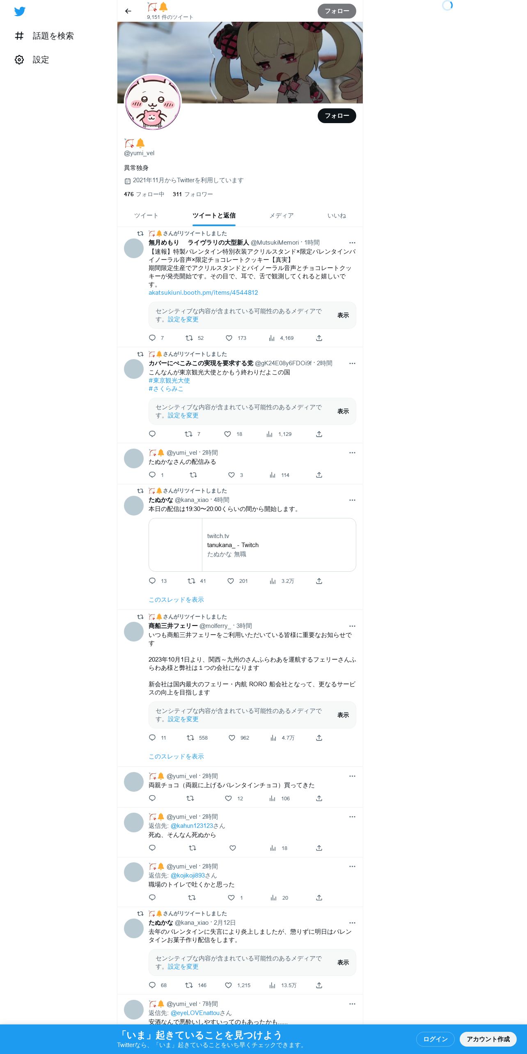Open the twitch.tv tanukana_ link card

coord(252,545)
